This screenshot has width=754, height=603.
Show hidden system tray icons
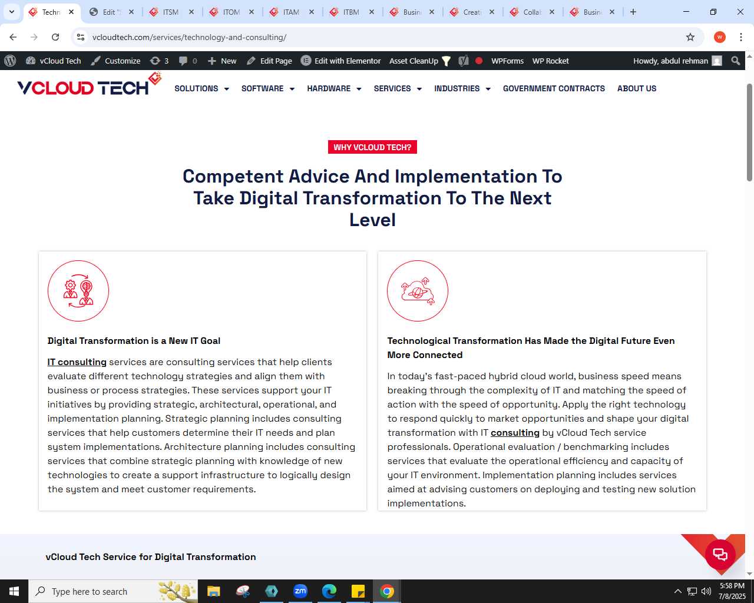pyautogui.click(x=677, y=591)
